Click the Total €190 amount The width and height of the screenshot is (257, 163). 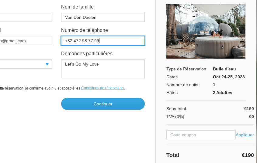(x=248, y=155)
